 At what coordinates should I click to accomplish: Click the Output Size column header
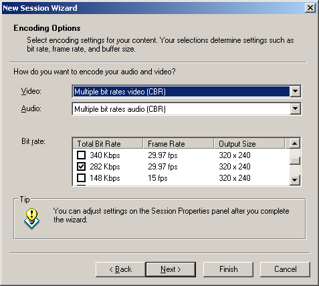tap(249, 143)
